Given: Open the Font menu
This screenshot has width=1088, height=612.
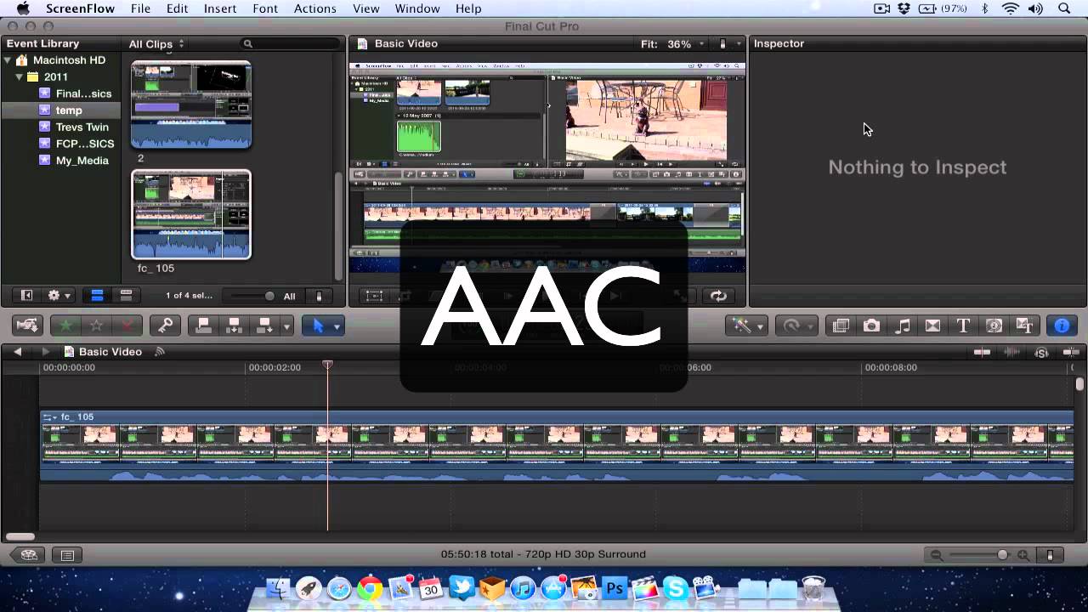Looking at the screenshot, I should 265,8.
